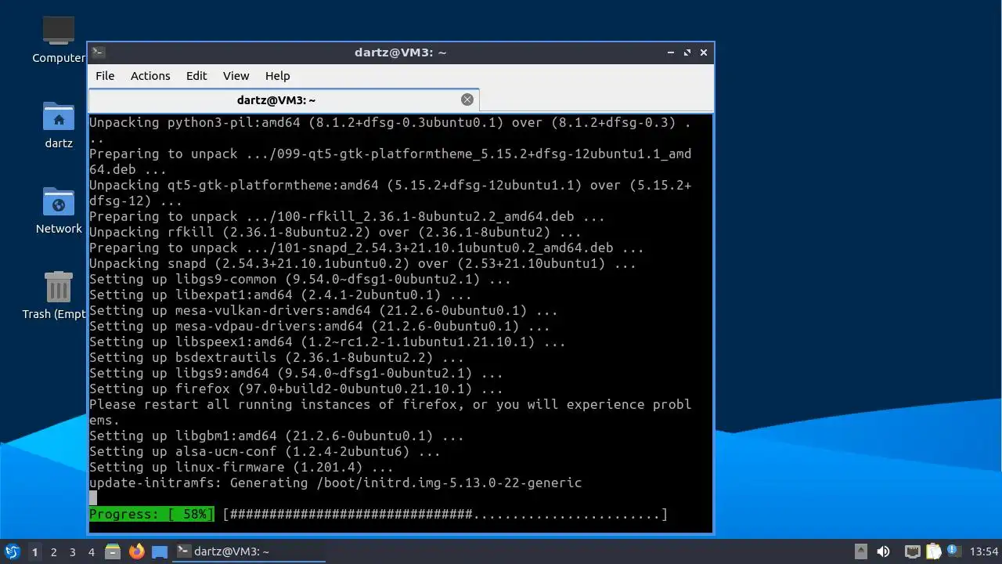Open the Lubuntu application menu
This screenshot has height=564, width=1002.
[12, 551]
